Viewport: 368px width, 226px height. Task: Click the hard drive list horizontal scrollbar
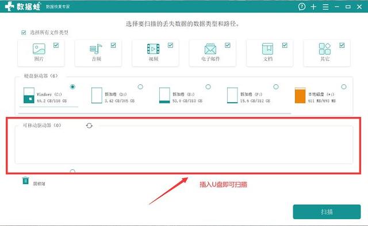(x=155, y=114)
